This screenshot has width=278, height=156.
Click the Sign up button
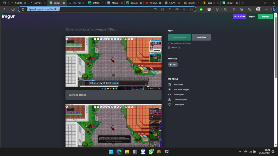265,16
